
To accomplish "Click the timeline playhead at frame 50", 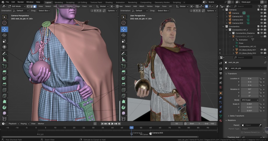I will (x=131, y=128).
